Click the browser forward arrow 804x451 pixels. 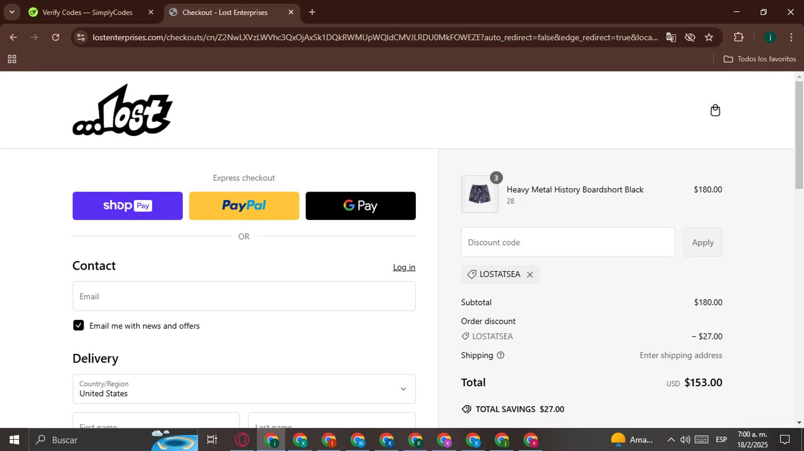(34, 37)
